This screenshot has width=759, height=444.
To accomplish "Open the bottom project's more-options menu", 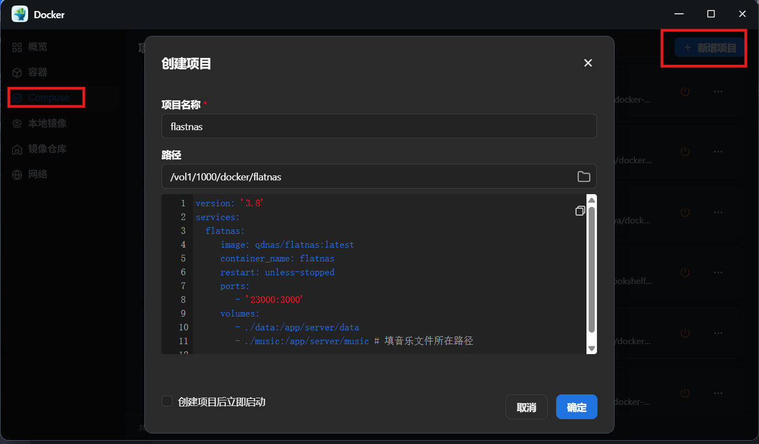I will [x=718, y=393].
